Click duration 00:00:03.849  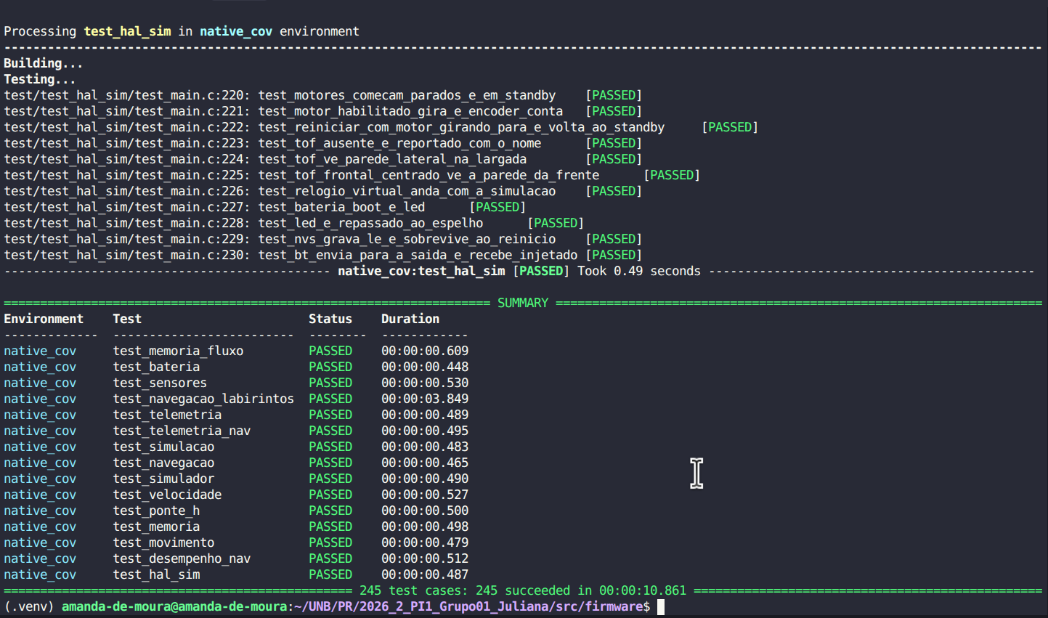[425, 399]
